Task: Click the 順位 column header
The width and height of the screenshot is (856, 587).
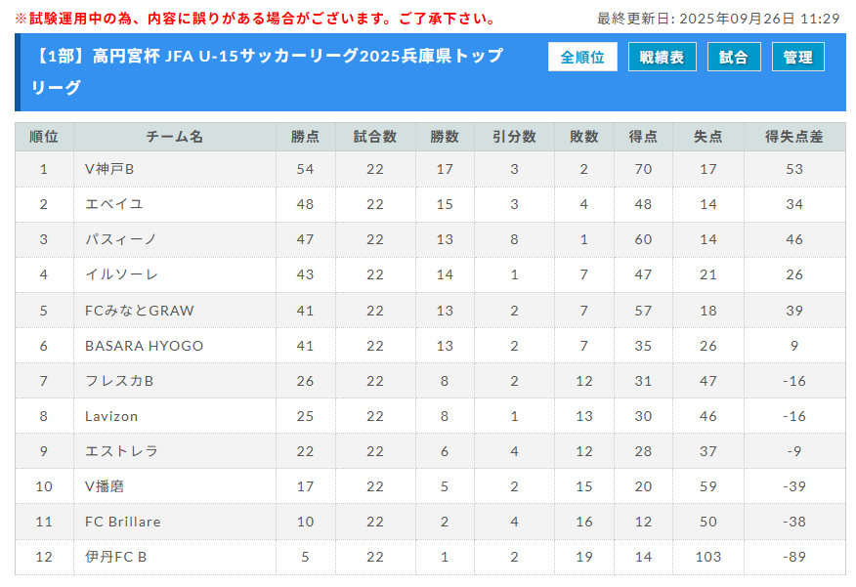Action: pyautogui.click(x=44, y=137)
